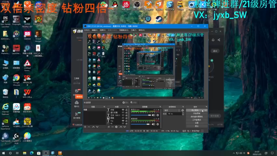
Task: Click the transition duration input field
Action: [x=175, y=114]
